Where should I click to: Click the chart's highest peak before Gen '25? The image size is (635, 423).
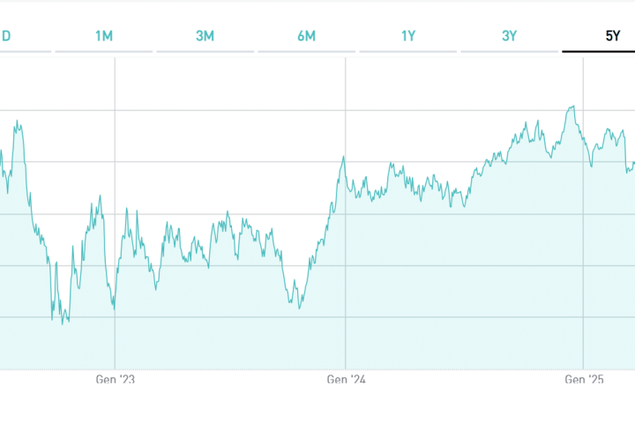(x=573, y=107)
